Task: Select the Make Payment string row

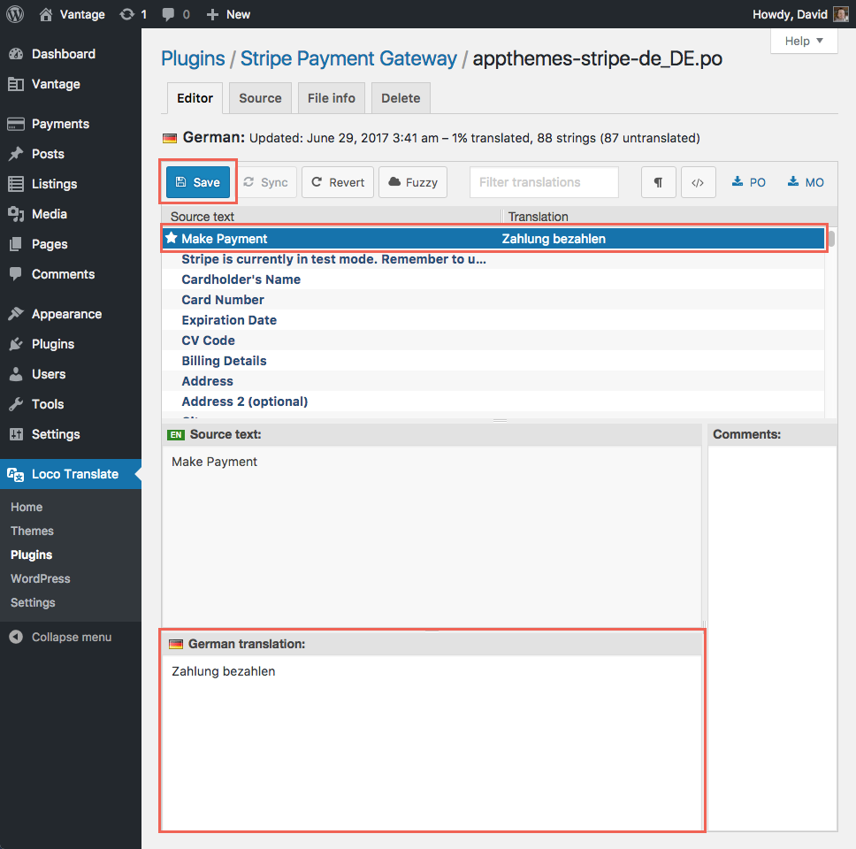Action: [493, 239]
